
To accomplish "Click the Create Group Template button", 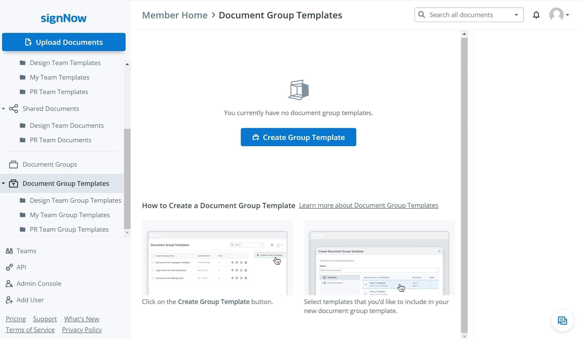I will pyautogui.click(x=298, y=137).
